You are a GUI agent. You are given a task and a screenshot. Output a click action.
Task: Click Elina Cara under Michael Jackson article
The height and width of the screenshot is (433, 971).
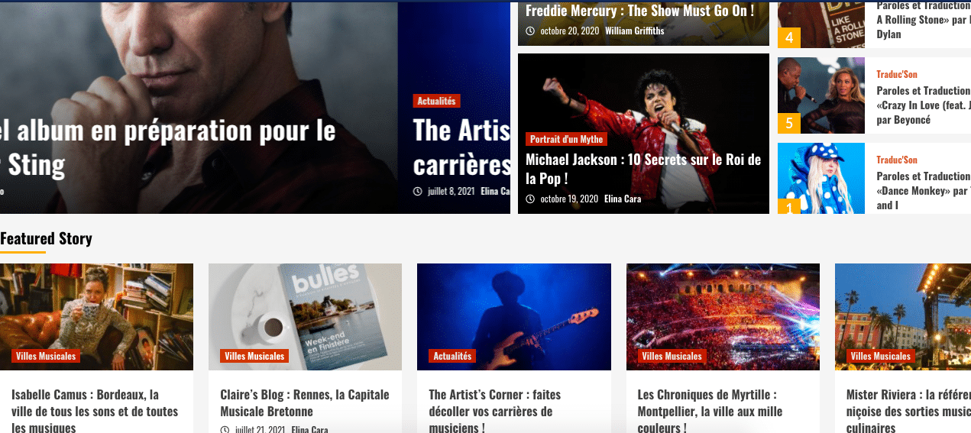coord(623,199)
